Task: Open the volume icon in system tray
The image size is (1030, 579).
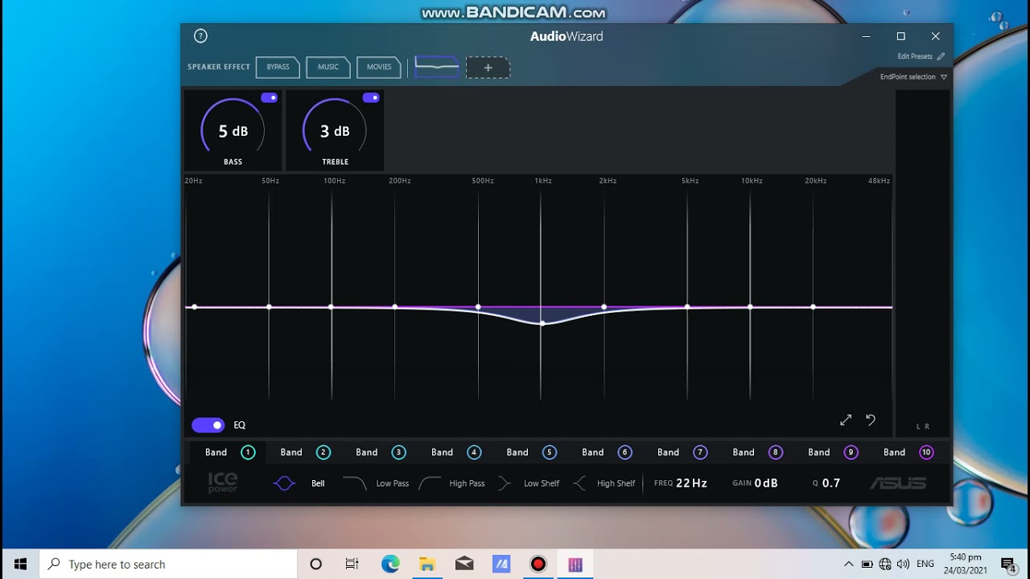Action: (x=903, y=564)
